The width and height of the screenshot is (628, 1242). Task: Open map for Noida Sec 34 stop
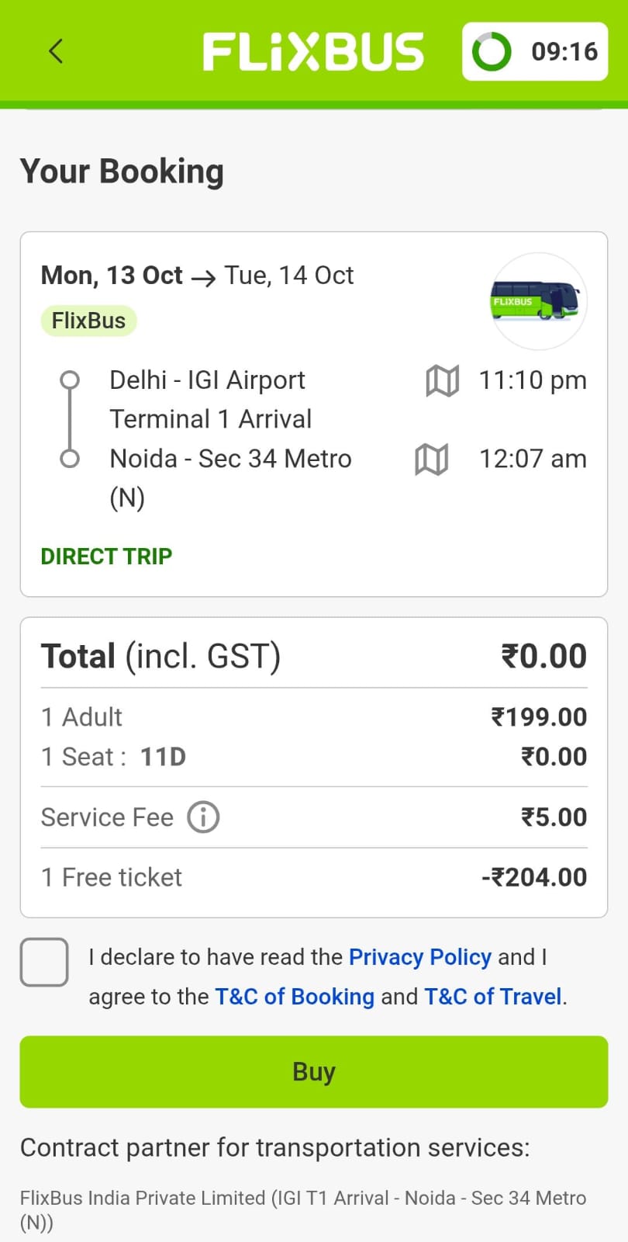pos(432,460)
